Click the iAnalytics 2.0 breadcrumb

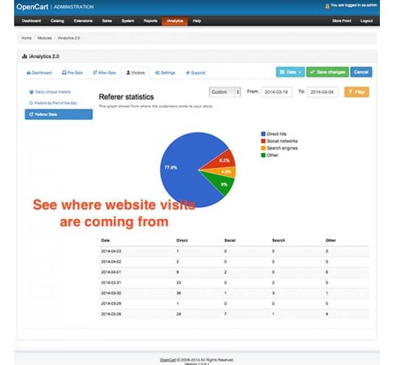[x=69, y=38]
